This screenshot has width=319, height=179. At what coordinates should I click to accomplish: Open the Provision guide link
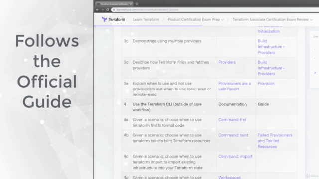266,83
